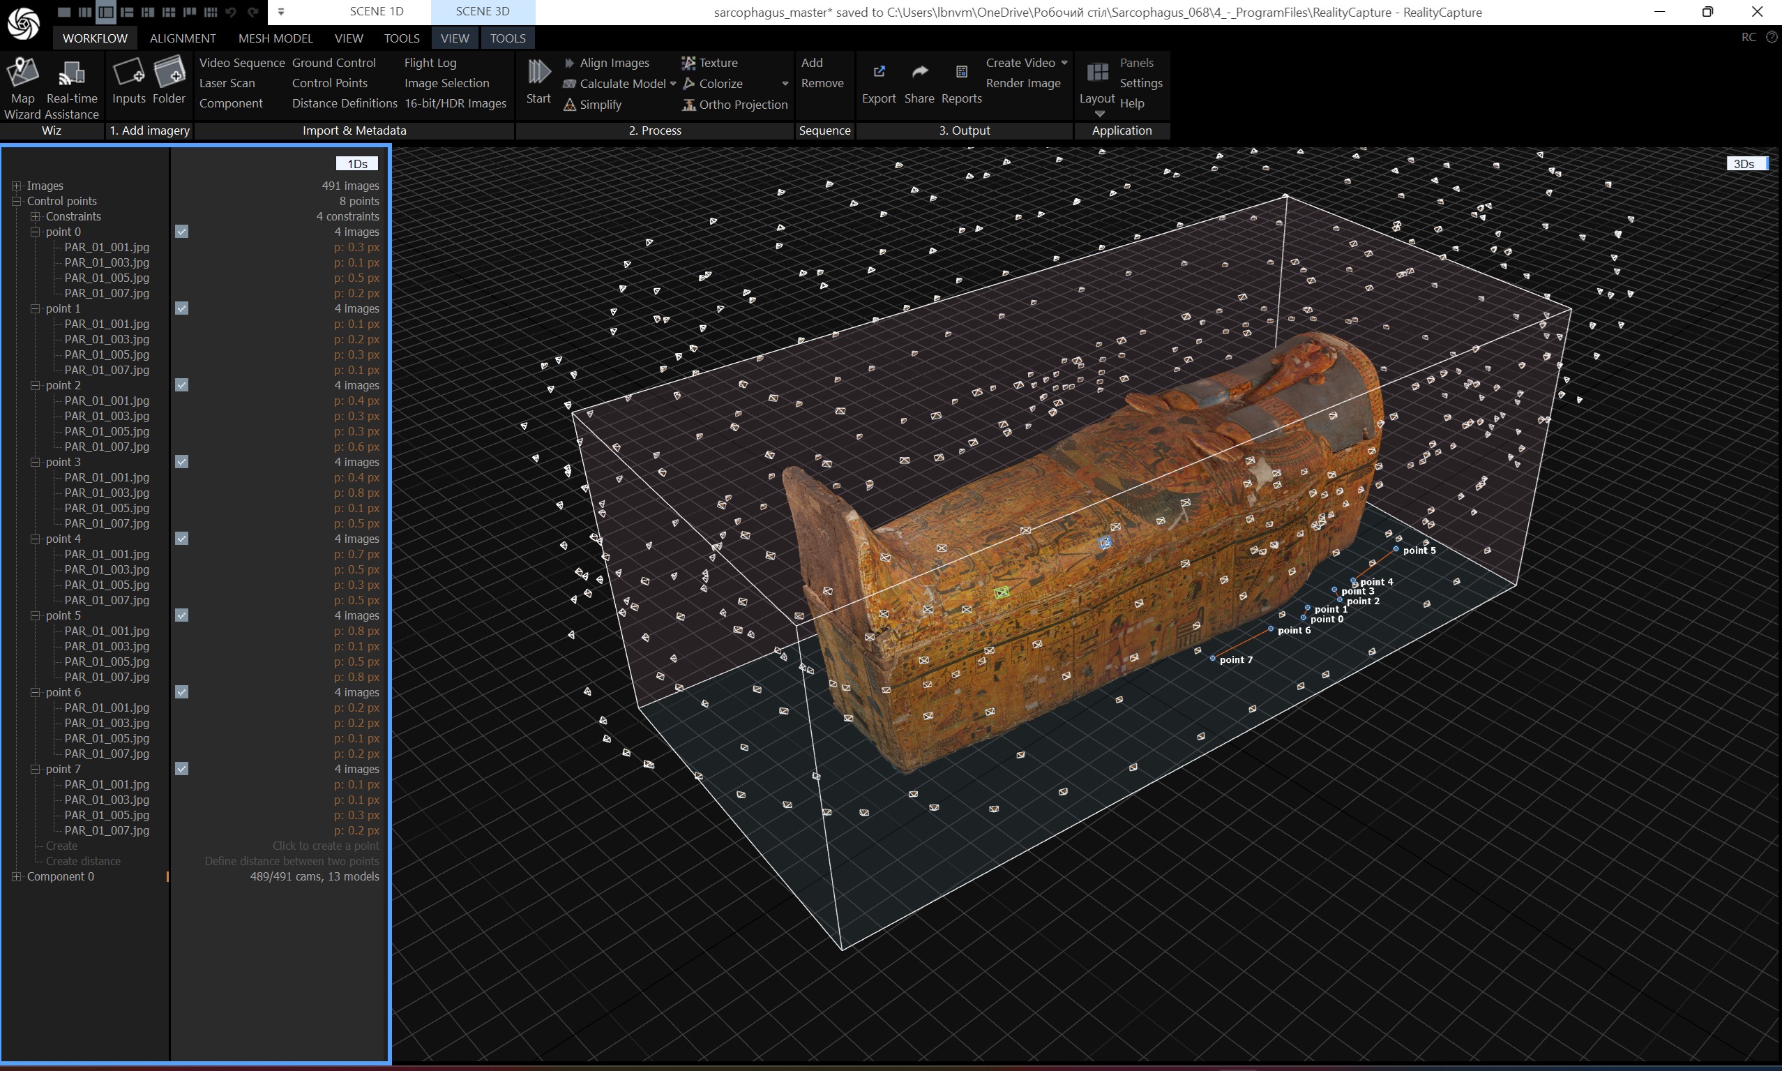
Task: Select the single-pane layout icon in title bar
Action: click(64, 13)
